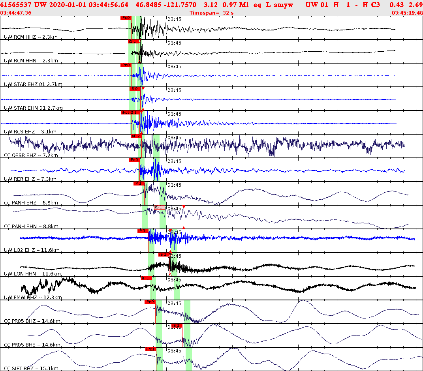This screenshot has width=423, height=371.
Task: Select the Pc0 pick flag on CC PR05 BHZ
Action: point(150,302)
